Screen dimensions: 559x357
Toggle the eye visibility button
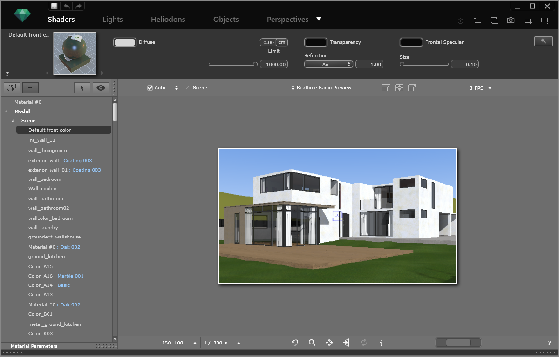[101, 88]
